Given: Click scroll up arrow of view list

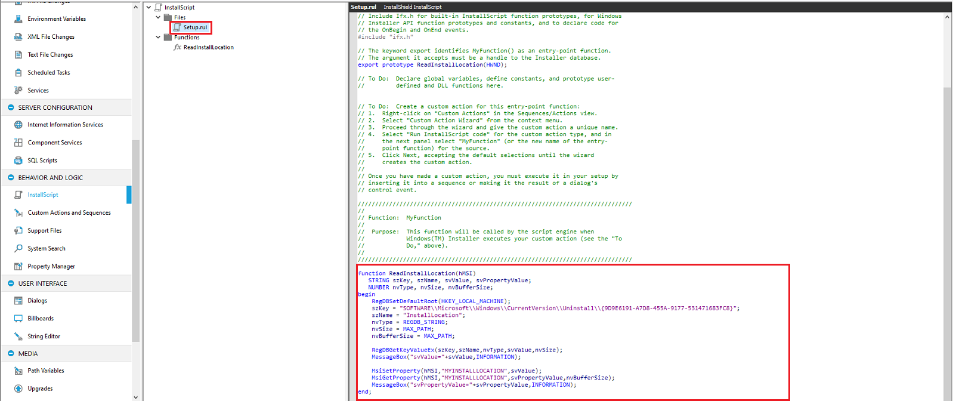Looking at the screenshot, I should (135, 7).
